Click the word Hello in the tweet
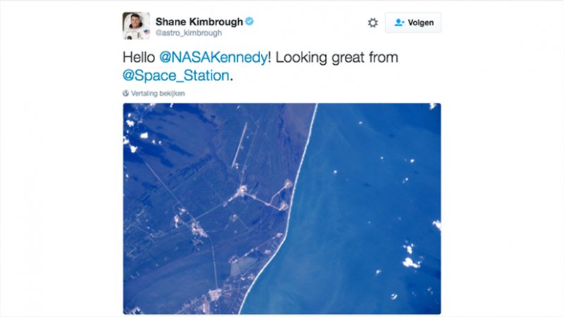The image size is (564, 317). coord(139,58)
